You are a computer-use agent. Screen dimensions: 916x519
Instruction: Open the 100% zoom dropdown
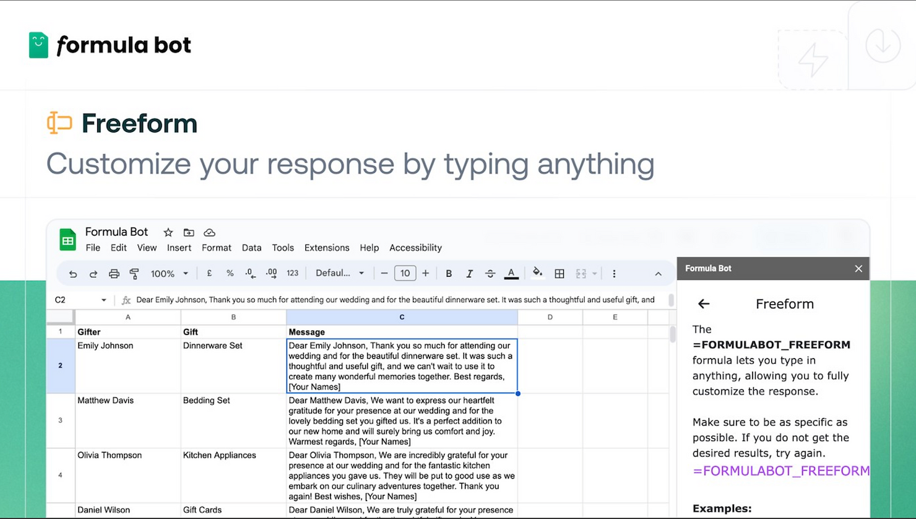coord(169,274)
